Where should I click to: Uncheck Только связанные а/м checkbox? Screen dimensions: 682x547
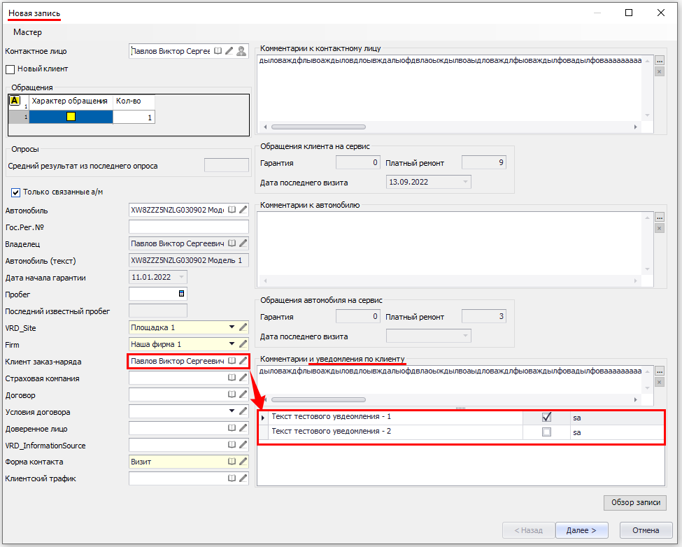[x=16, y=192]
